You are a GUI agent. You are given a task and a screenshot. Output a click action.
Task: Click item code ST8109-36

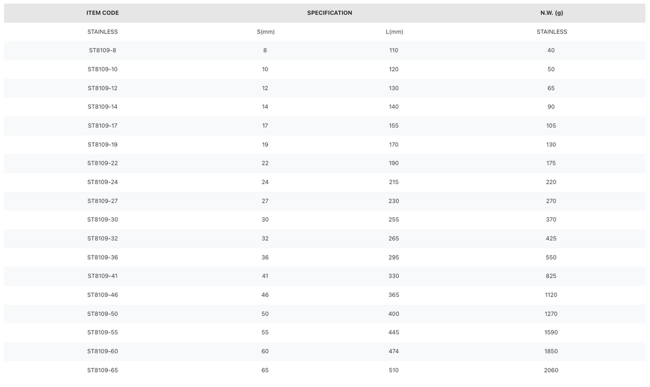[x=102, y=257]
